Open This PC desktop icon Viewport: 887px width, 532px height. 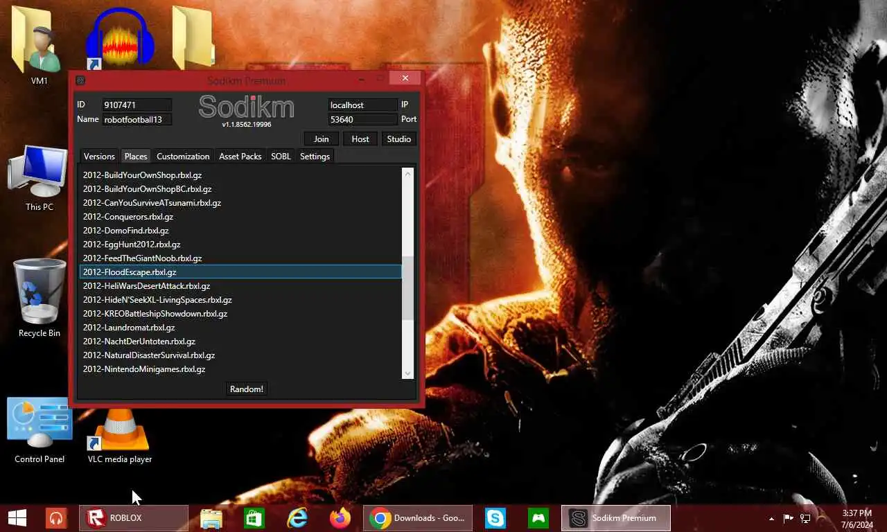click(x=39, y=177)
